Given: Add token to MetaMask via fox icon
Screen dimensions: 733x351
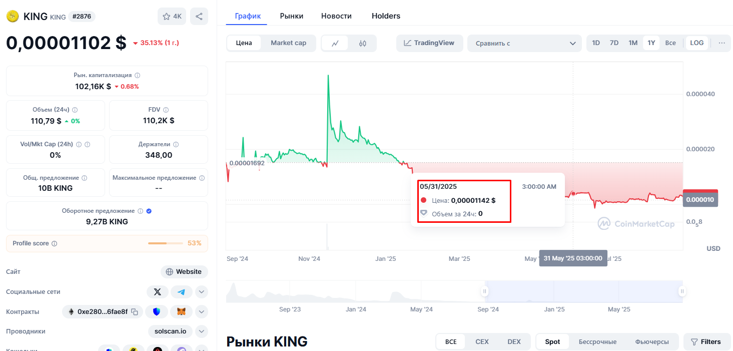Looking at the screenshot, I should coord(182,312).
